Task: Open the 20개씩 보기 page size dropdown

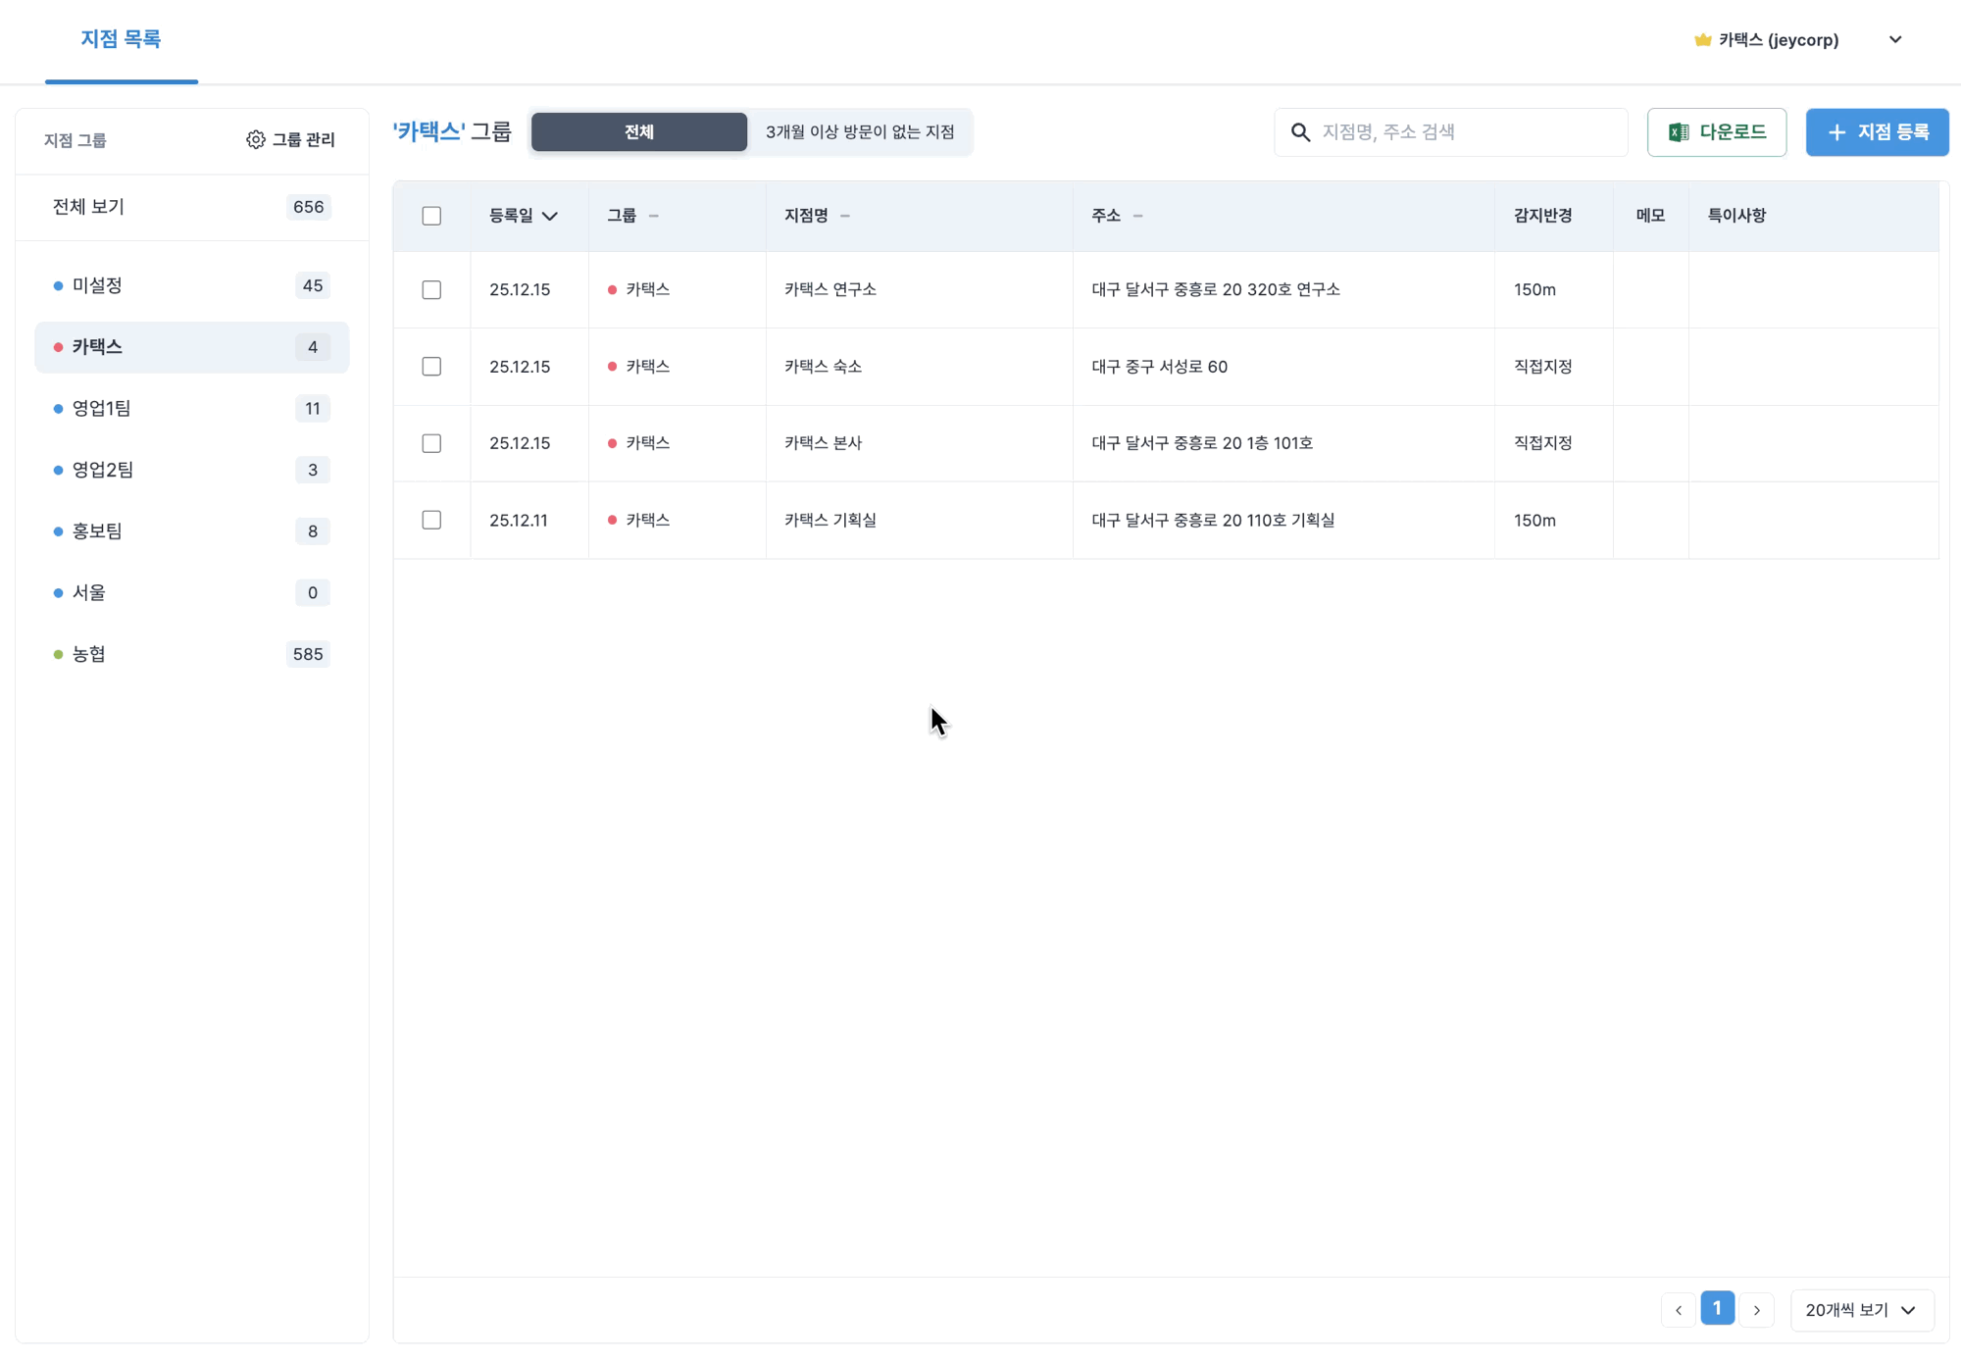Action: pos(1861,1310)
